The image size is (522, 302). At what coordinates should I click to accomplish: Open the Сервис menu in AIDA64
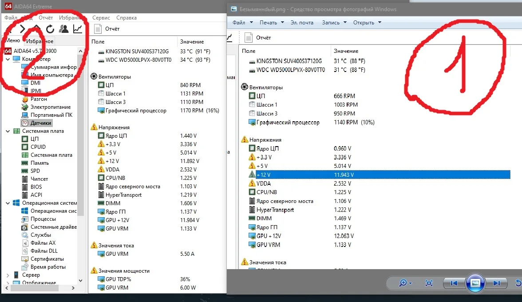[x=101, y=18]
